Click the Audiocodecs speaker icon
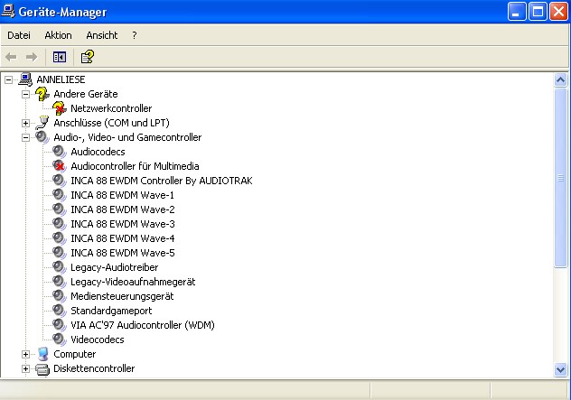Screen dimensions: 571x400 coord(60,152)
